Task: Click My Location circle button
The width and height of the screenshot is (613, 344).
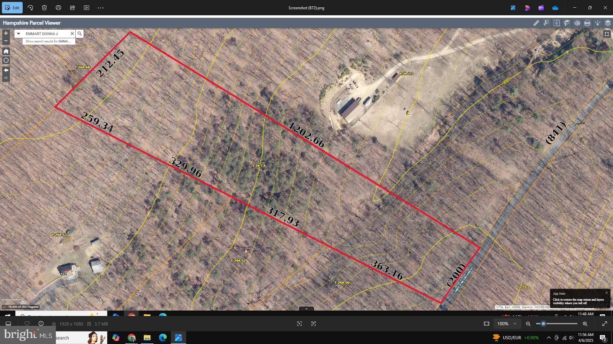Action: (x=6, y=60)
